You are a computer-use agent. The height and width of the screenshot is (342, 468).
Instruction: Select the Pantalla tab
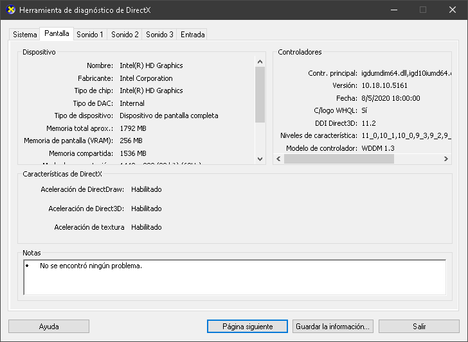click(57, 33)
